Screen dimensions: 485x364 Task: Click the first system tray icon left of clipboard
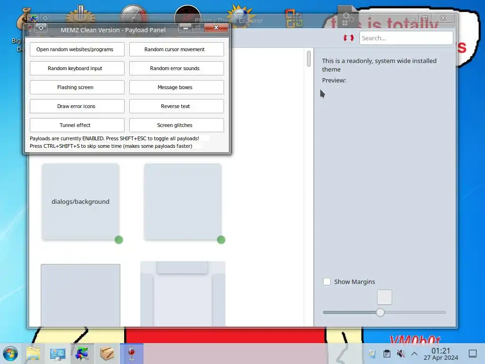pyautogui.click(x=372, y=354)
